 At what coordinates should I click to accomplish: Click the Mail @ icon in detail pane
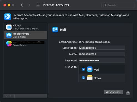pos(55,29)
